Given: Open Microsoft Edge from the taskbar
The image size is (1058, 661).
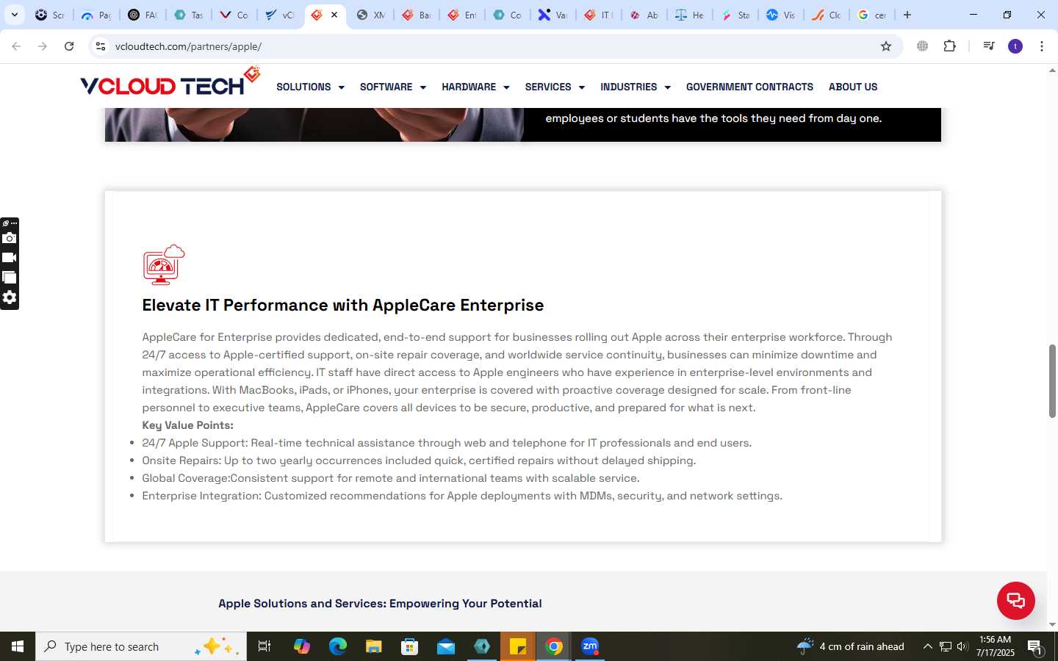Looking at the screenshot, I should point(338,646).
